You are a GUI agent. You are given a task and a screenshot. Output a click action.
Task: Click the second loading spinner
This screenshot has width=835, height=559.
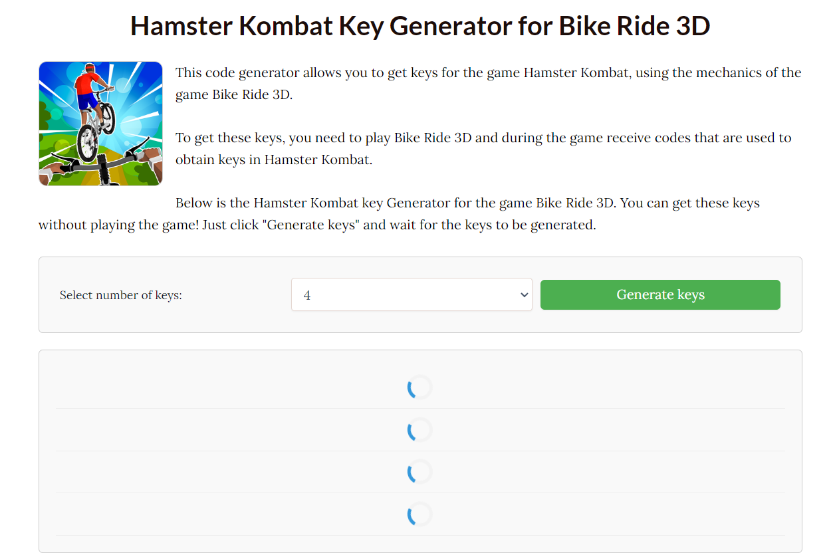(419, 429)
